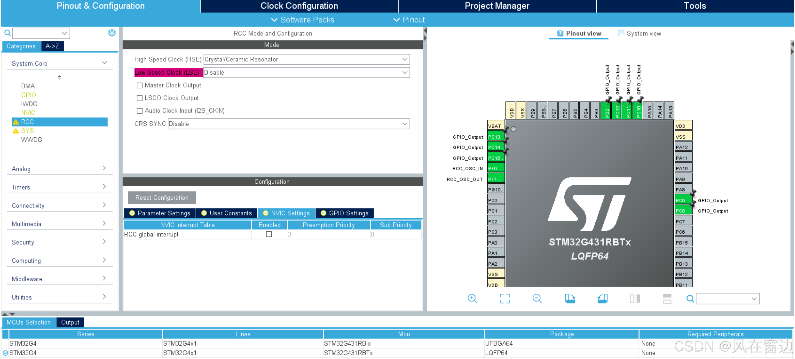Enable RCC global interrupt checkbox
This screenshot has width=795, height=359.
(269, 234)
